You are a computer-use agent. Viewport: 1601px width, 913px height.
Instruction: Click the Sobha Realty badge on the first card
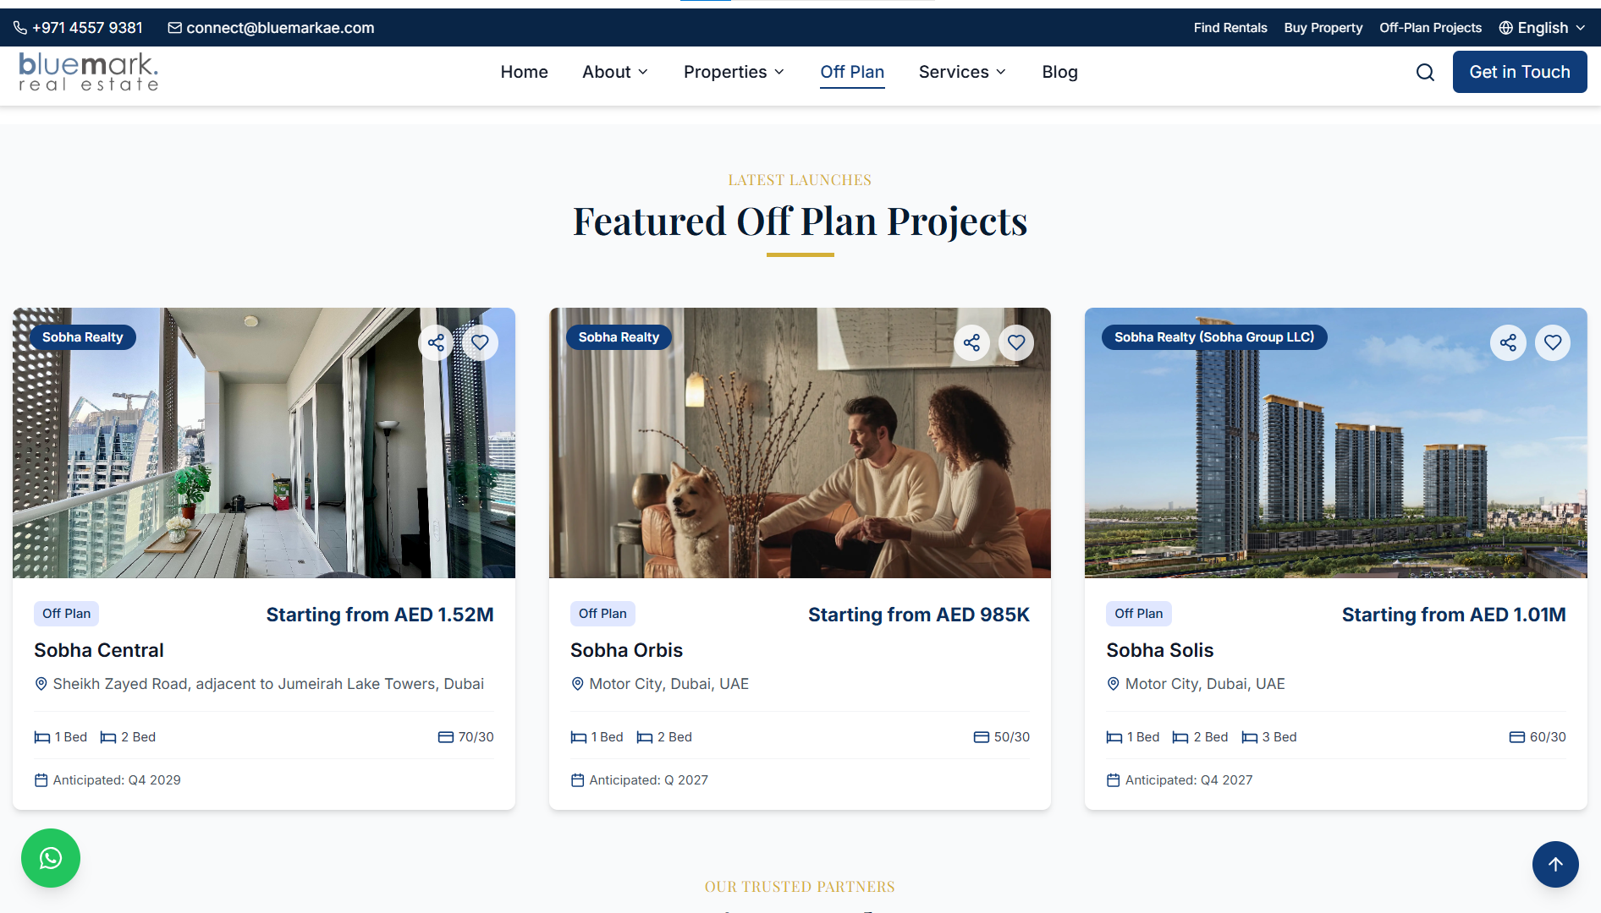point(82,336)
